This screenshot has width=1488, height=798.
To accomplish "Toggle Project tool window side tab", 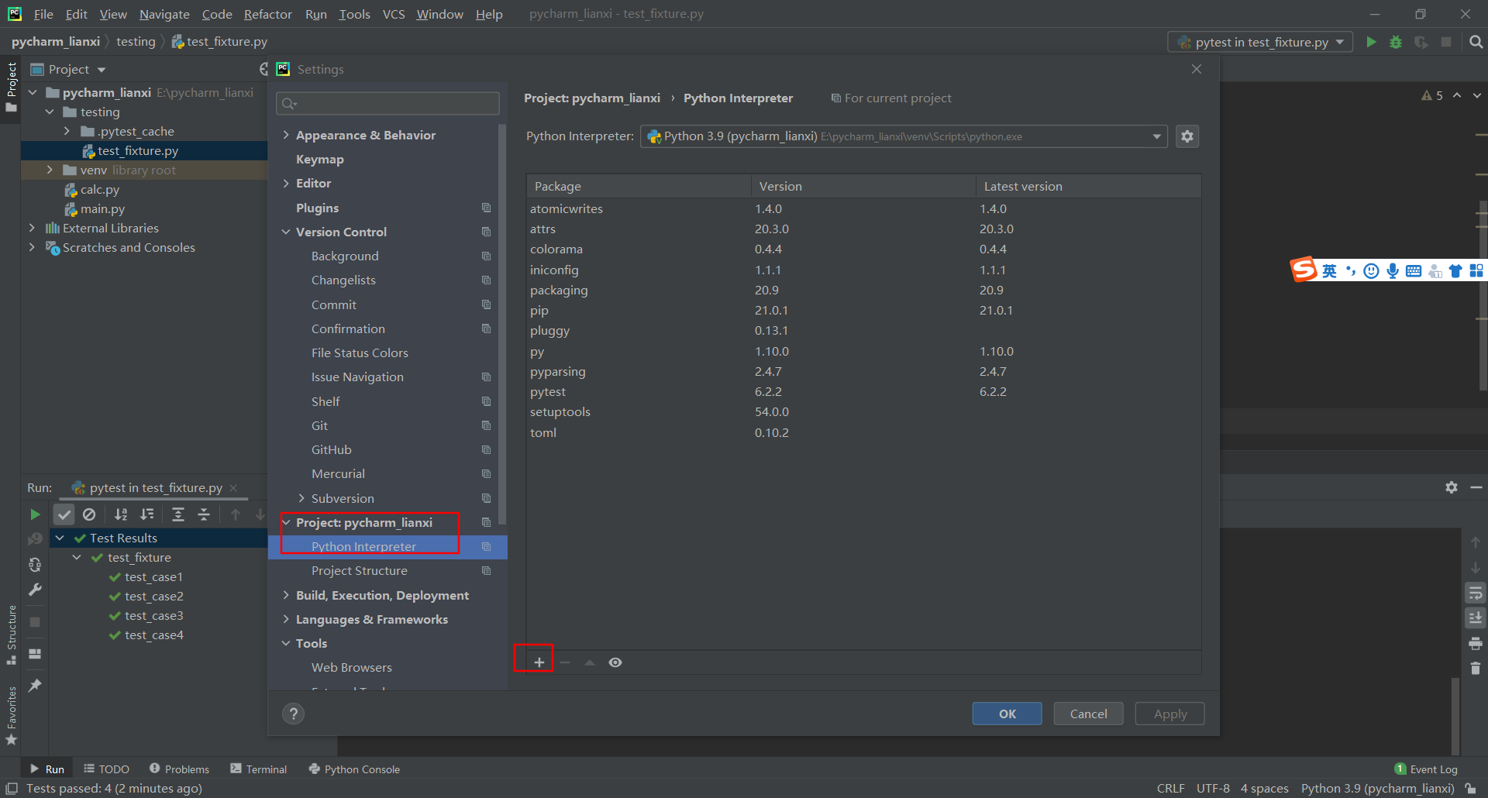I will click(x=11, y=86).
